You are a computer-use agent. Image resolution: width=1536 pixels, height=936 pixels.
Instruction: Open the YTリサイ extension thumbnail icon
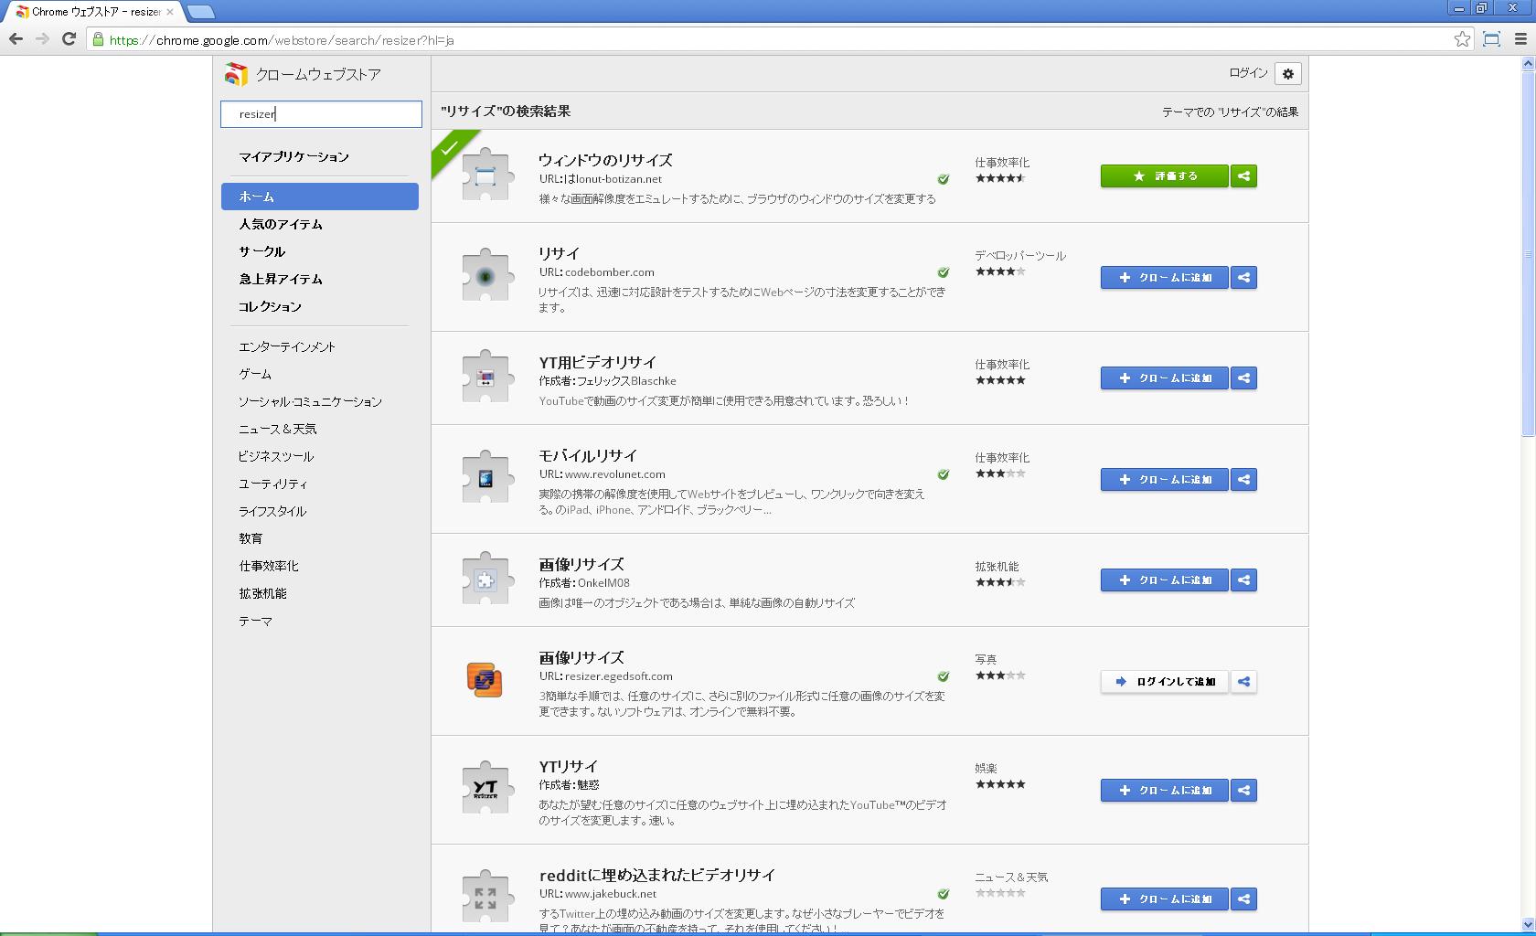point(485,788)
